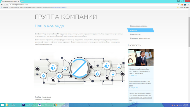Click the date 22 июля, 2017 г.
The width and height of the screenshot is (190, 107).
pos(133,75)
